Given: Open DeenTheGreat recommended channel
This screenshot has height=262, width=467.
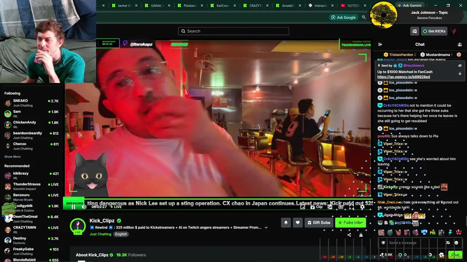Looking at the screenshot, I should (31, 219).
